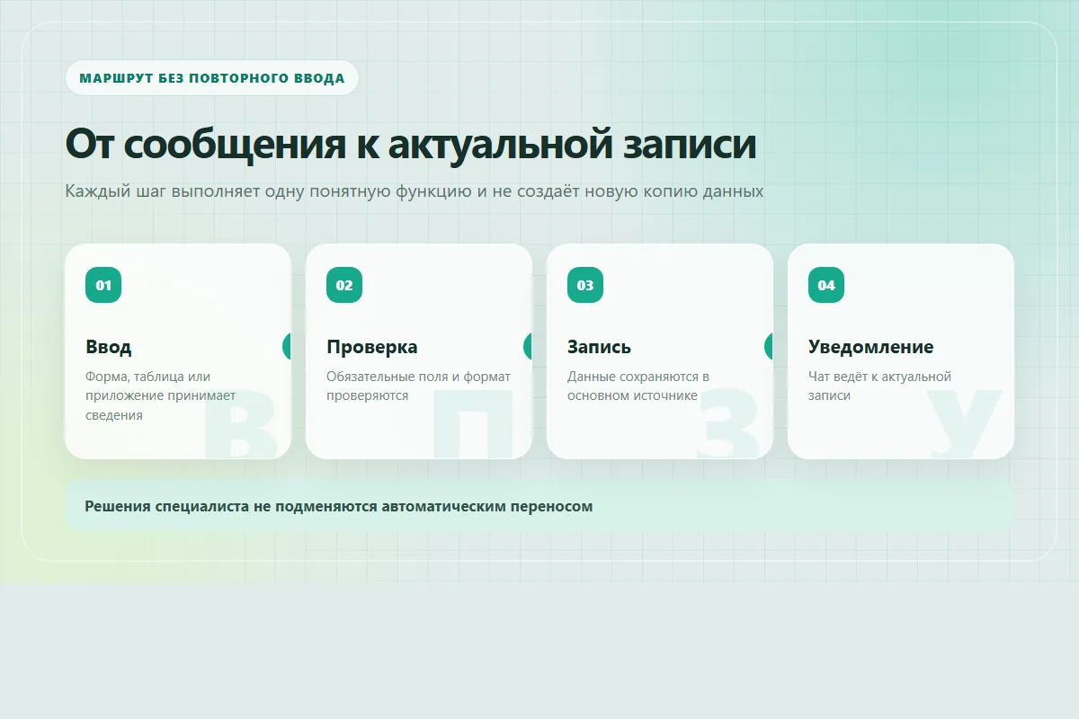The height and width of the screenshot is (719, 1079).
Task: Click the text «Обязательные поля и формат проверяются»
Action: (x=418, y=386)
